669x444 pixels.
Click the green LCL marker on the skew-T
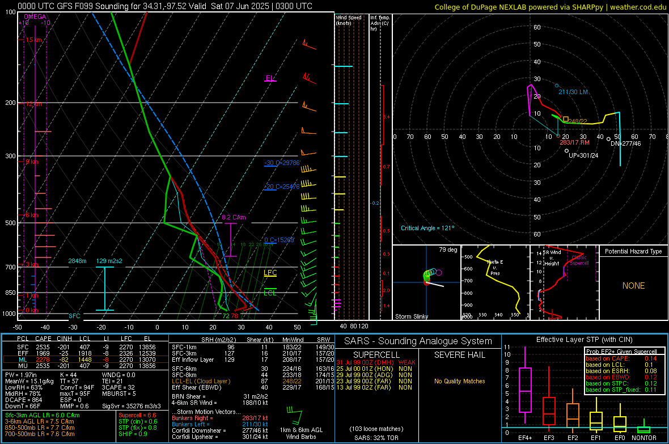click(270, 292)
